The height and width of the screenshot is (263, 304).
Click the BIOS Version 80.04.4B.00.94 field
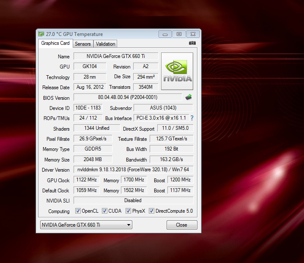(128, 97)
